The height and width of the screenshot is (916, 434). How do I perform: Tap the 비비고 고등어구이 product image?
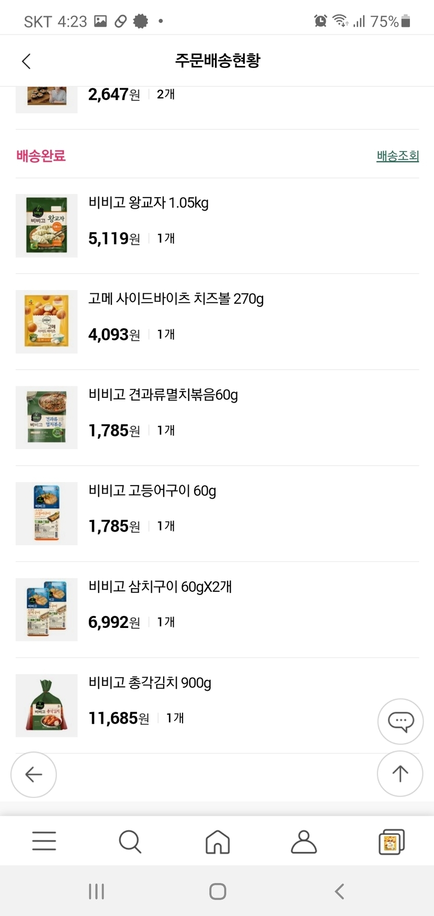pyautogui.click(x=47, y=513)
